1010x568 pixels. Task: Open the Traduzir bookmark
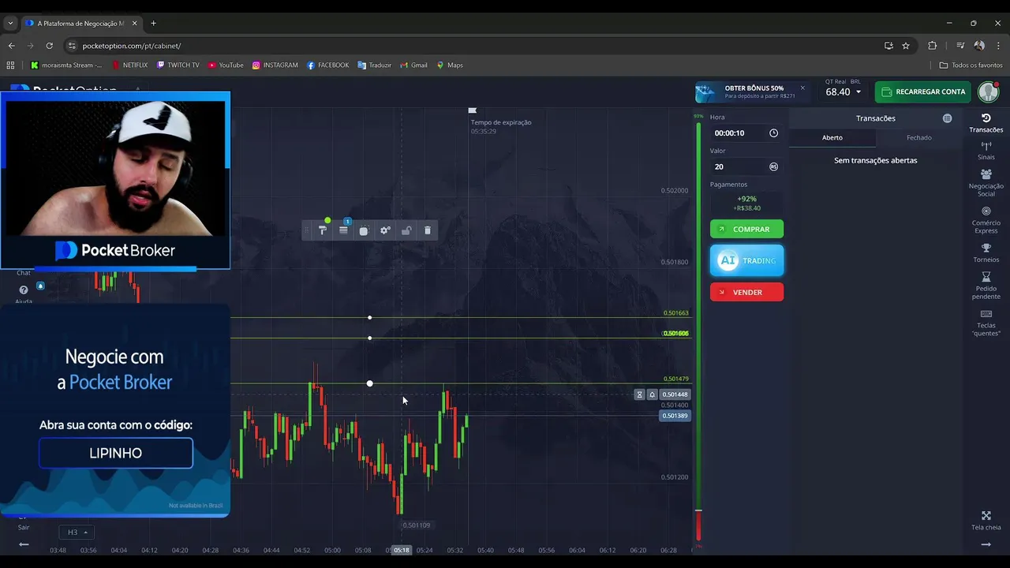pos(374,65)
